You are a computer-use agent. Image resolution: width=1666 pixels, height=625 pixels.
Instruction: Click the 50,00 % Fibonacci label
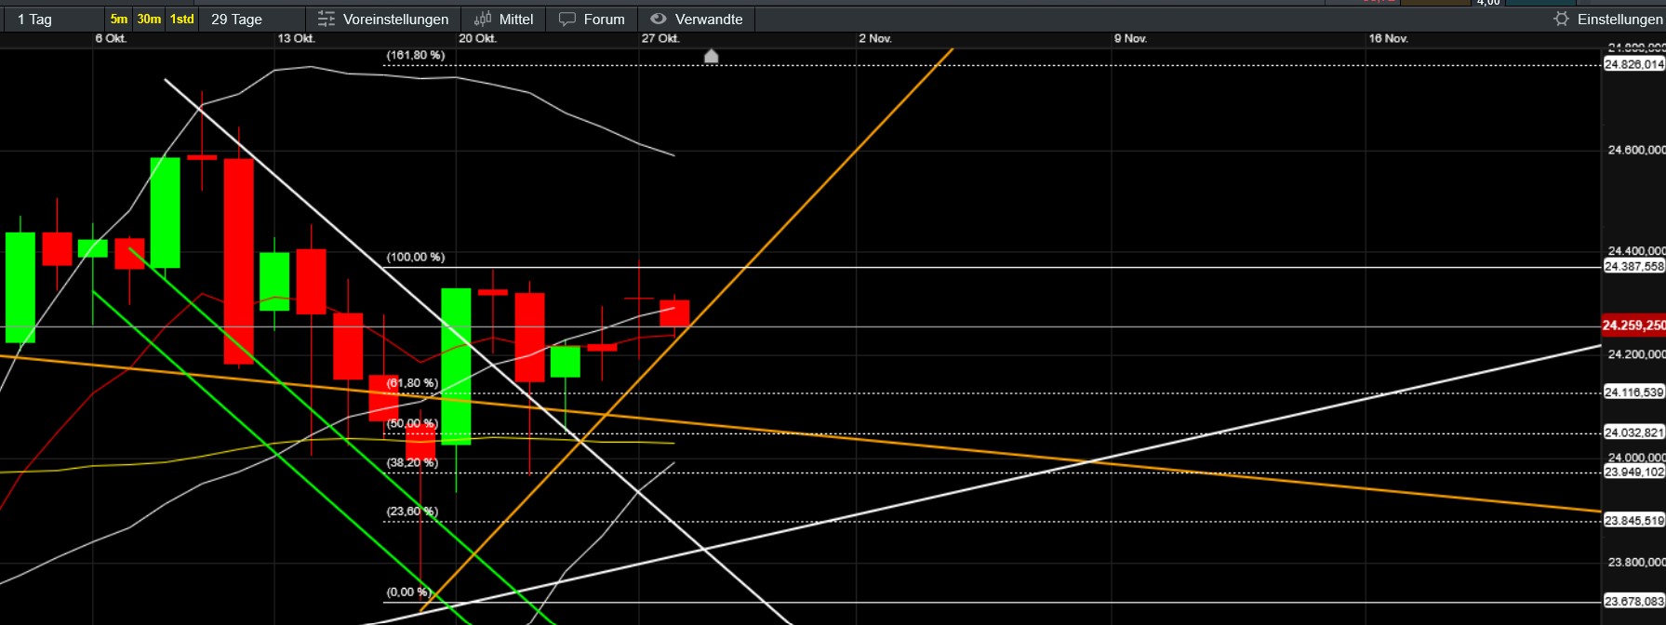click(x=412, y=424)
